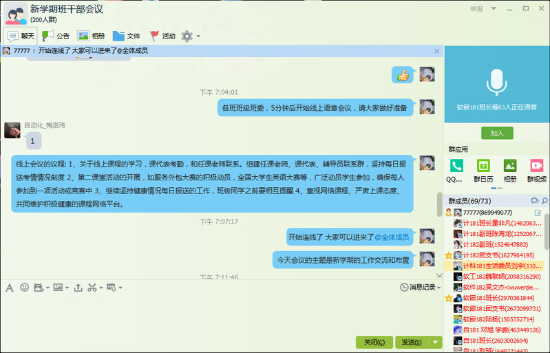Click the search icon beside 群成员
This screenshot has width=550, height=353.
[x=535, y=200]
